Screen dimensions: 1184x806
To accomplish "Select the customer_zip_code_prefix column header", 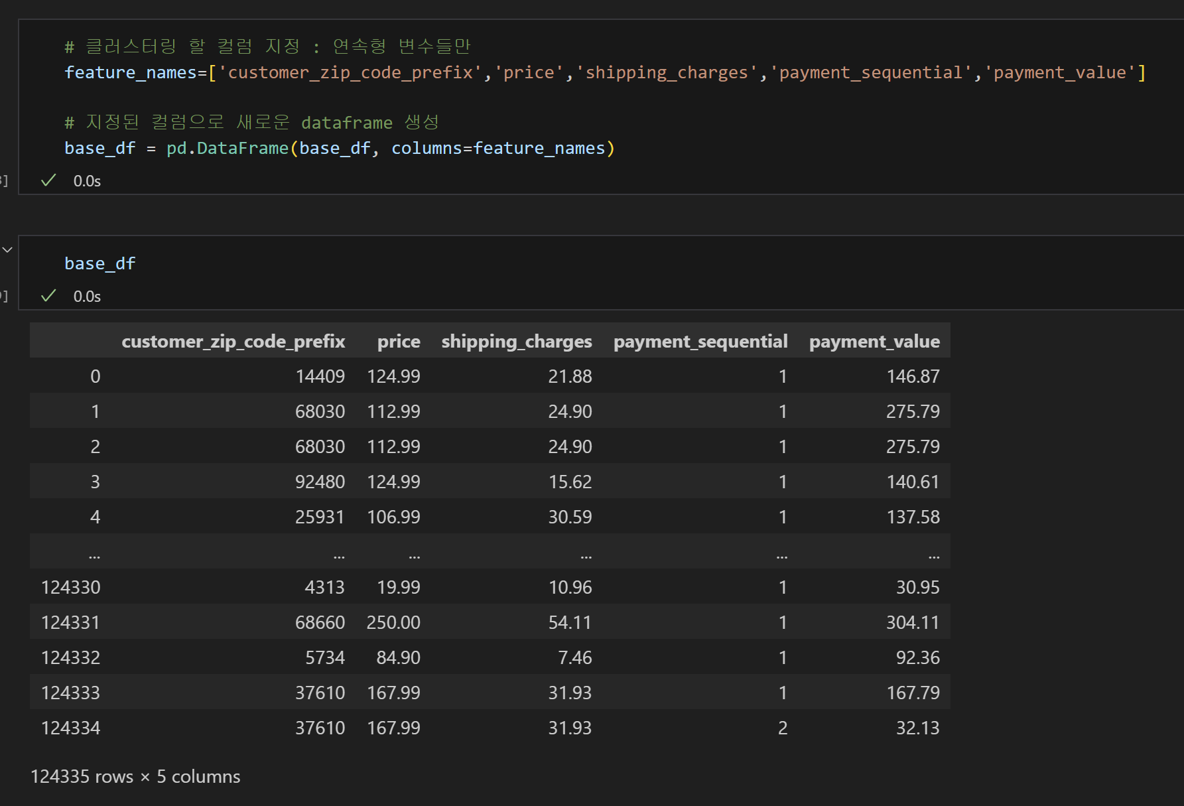I will [x=233, y=341].
